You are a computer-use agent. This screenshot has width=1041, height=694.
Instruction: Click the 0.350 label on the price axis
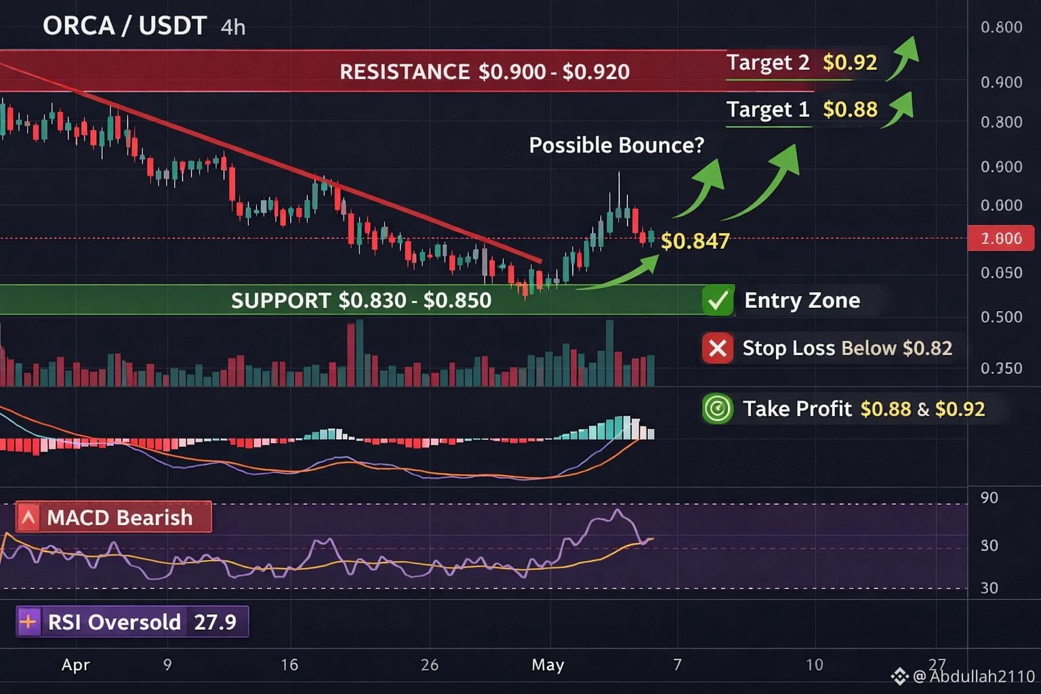click(x=1002, y=368)
